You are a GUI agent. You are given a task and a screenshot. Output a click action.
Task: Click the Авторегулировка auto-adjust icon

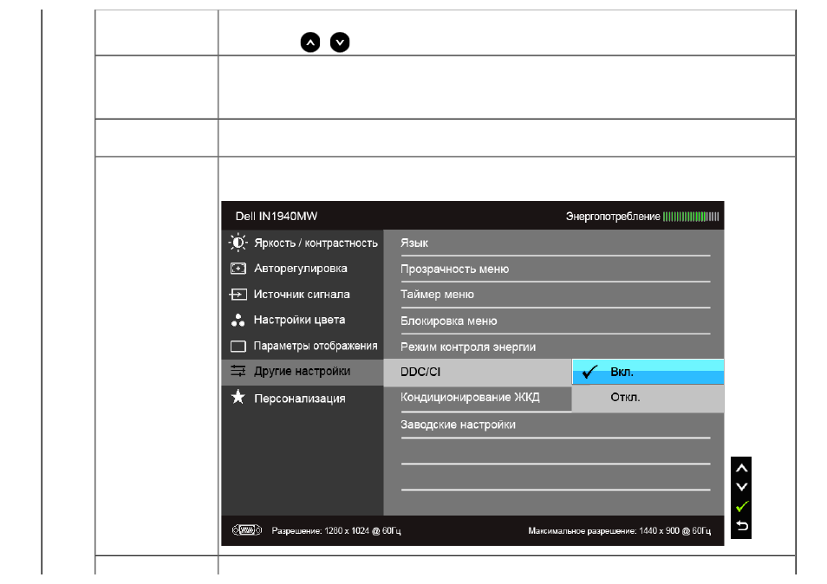[238, 269]
